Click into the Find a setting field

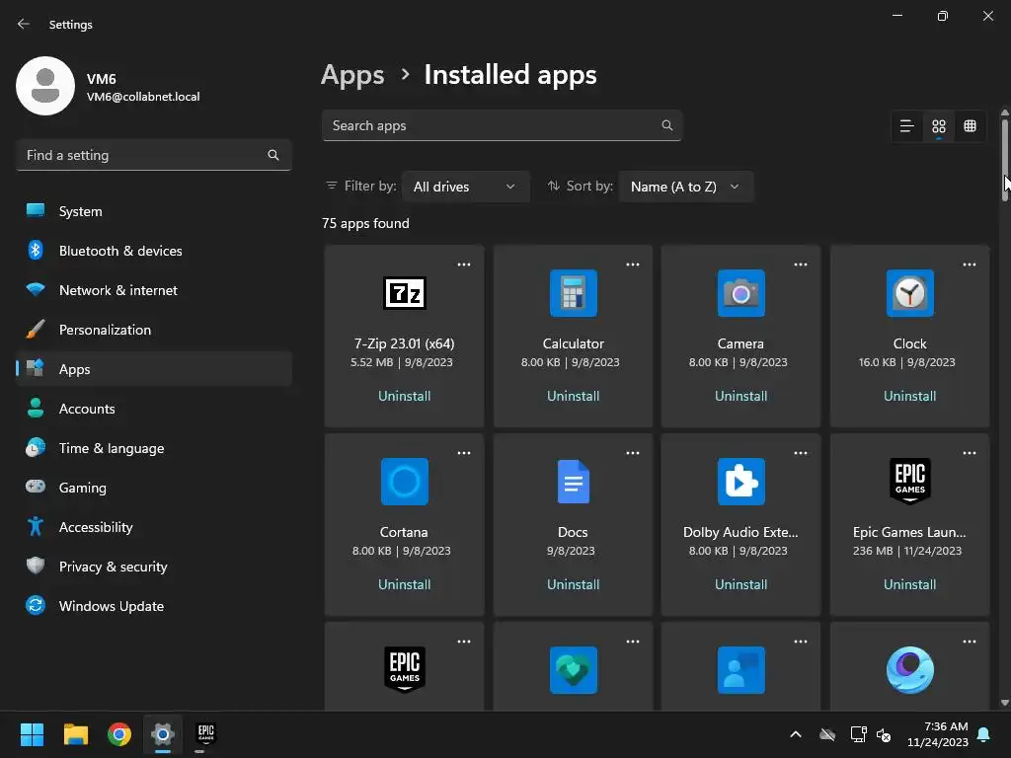click(153, 155)
